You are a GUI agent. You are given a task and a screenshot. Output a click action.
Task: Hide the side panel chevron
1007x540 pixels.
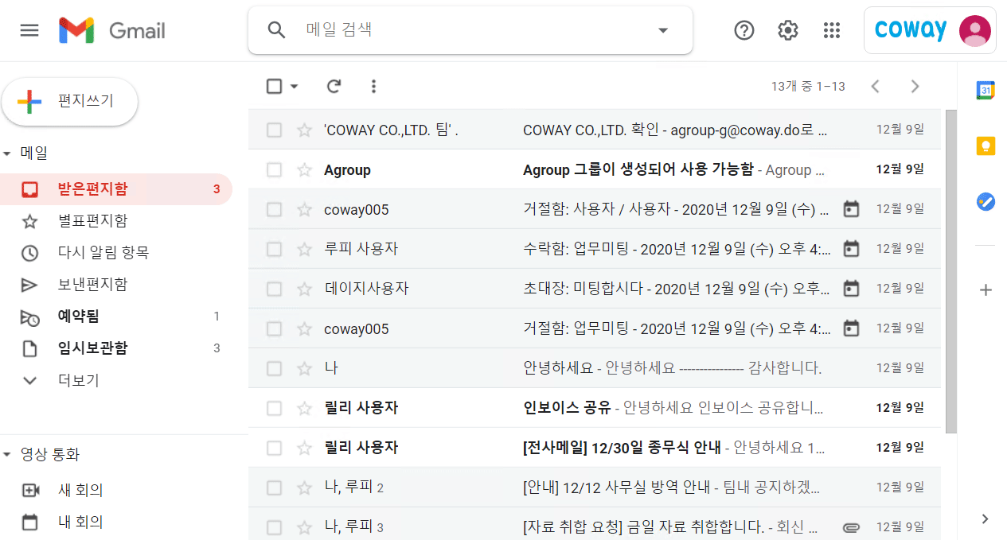(x=986, y=519)
